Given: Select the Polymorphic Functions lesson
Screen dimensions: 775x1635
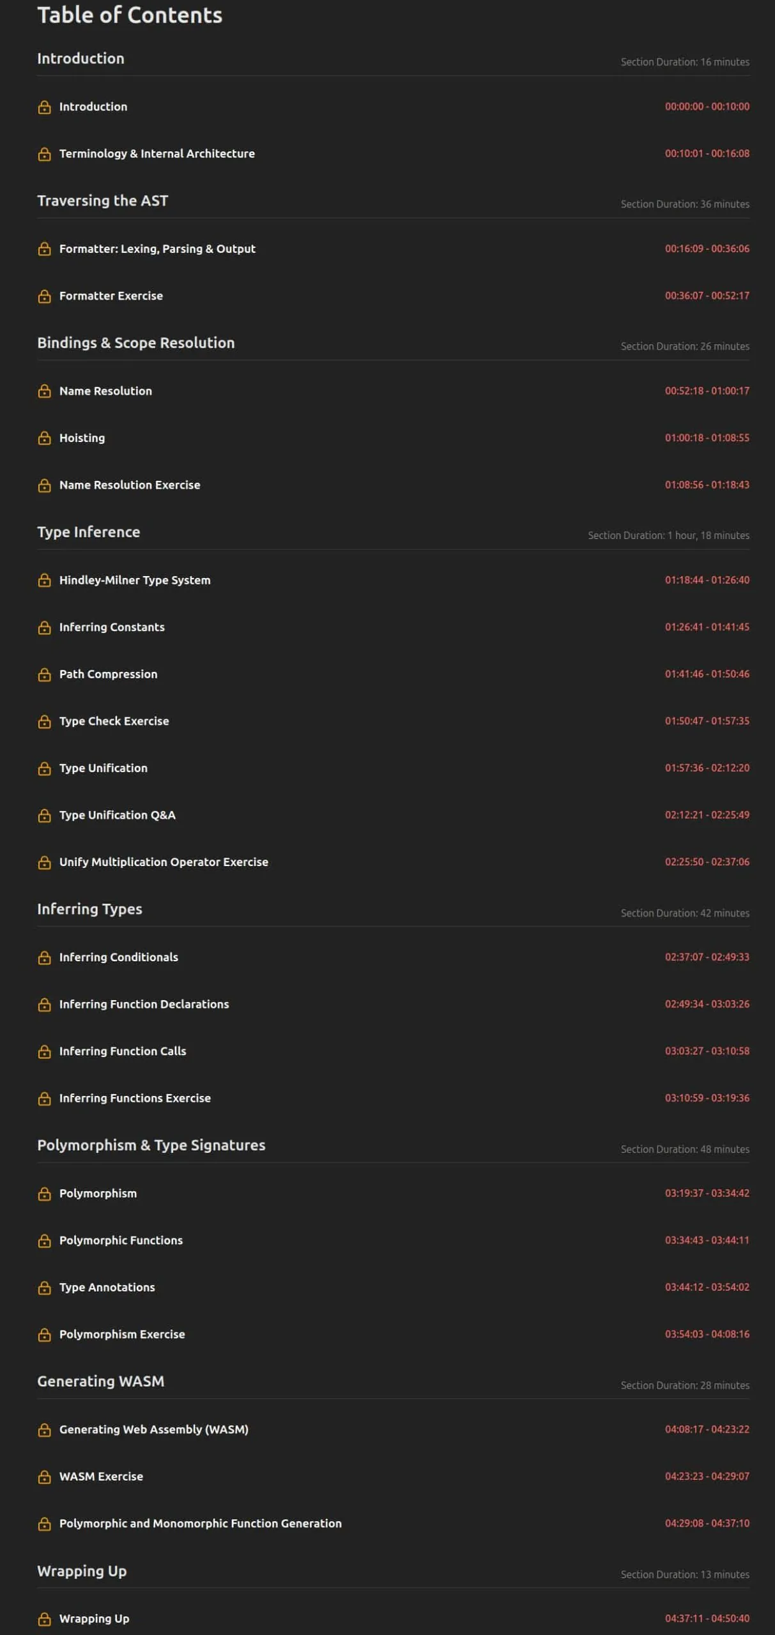Looking at the screenshot, I should click(x=121, y=1240).
